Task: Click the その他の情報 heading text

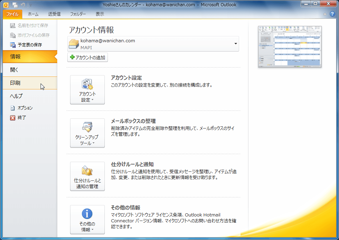Action: tap(126, 207)
